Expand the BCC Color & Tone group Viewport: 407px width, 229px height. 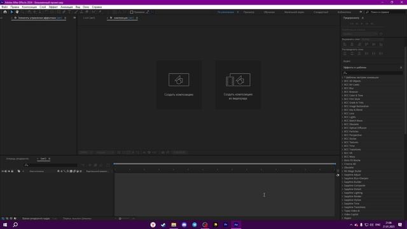pyautogui.click(x=343, y=95)
